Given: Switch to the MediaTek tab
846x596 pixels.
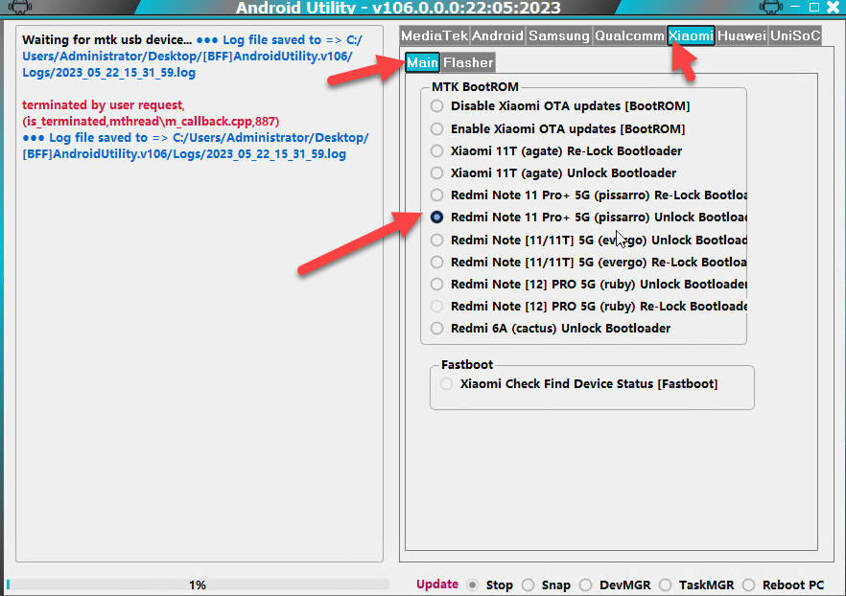Looking at the screenshot, I should coord(435,36).
